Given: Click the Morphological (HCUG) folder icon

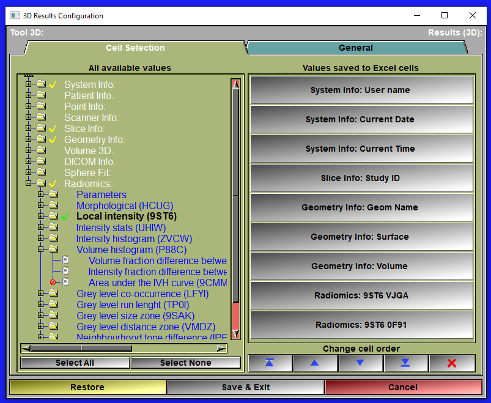Looking at the screenshot, I should (x=54, y=205).
